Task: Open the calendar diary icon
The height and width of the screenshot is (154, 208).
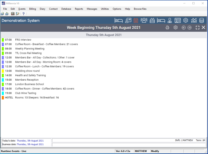Action: click(x=136, y=21)
